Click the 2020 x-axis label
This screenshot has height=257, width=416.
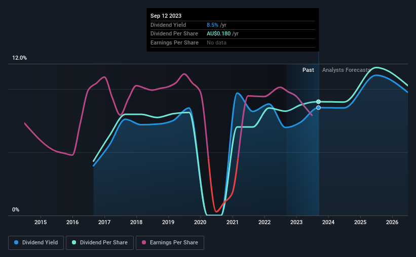tap(200, 222)
